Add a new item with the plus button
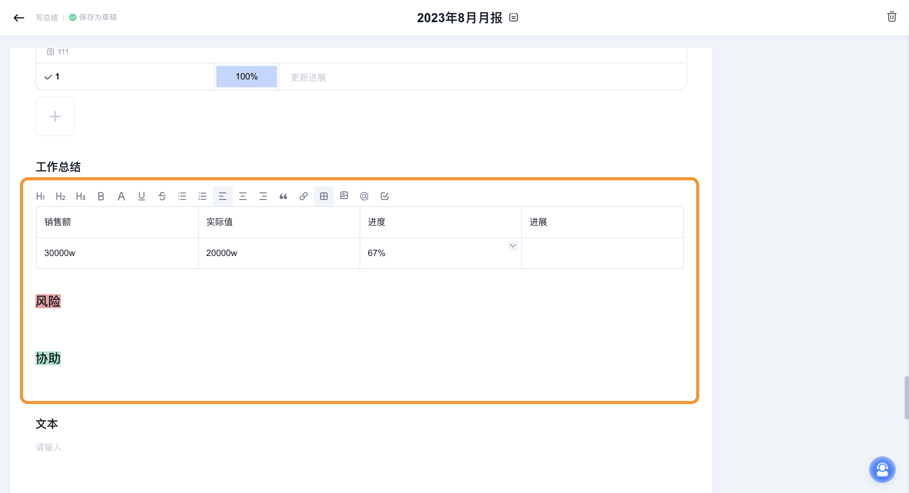909x493 pixels. (55, 116)
